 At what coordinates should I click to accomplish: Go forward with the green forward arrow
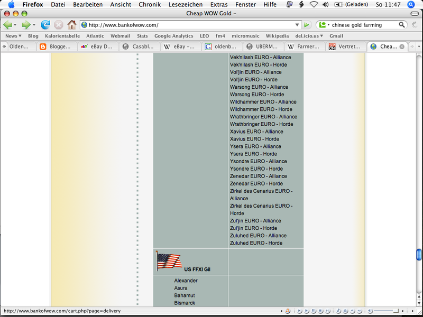coord(26,25)
